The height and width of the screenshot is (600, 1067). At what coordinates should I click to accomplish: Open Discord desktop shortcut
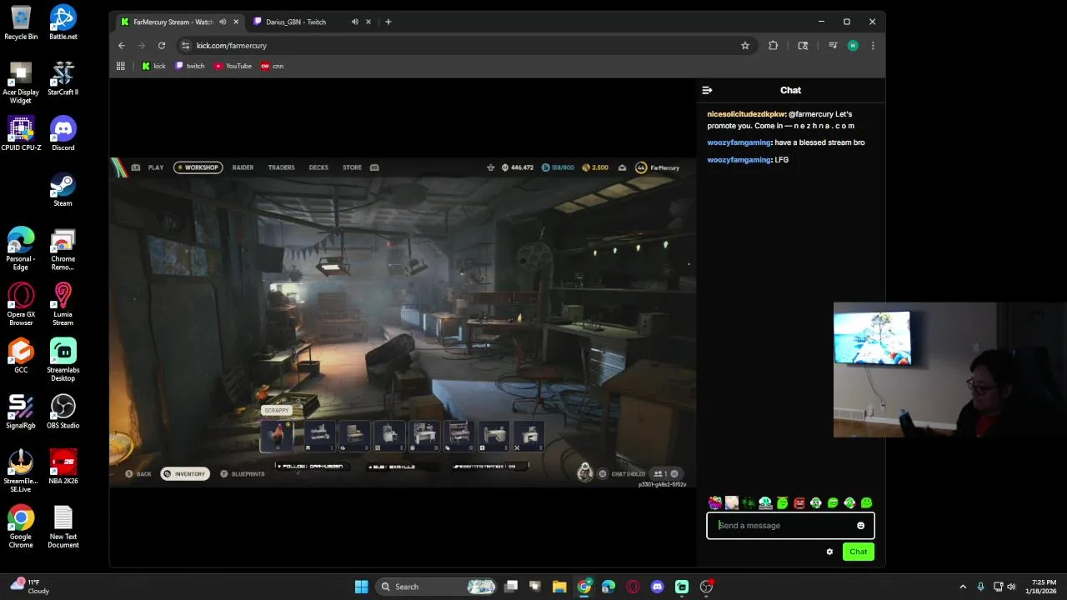(63, 133)
